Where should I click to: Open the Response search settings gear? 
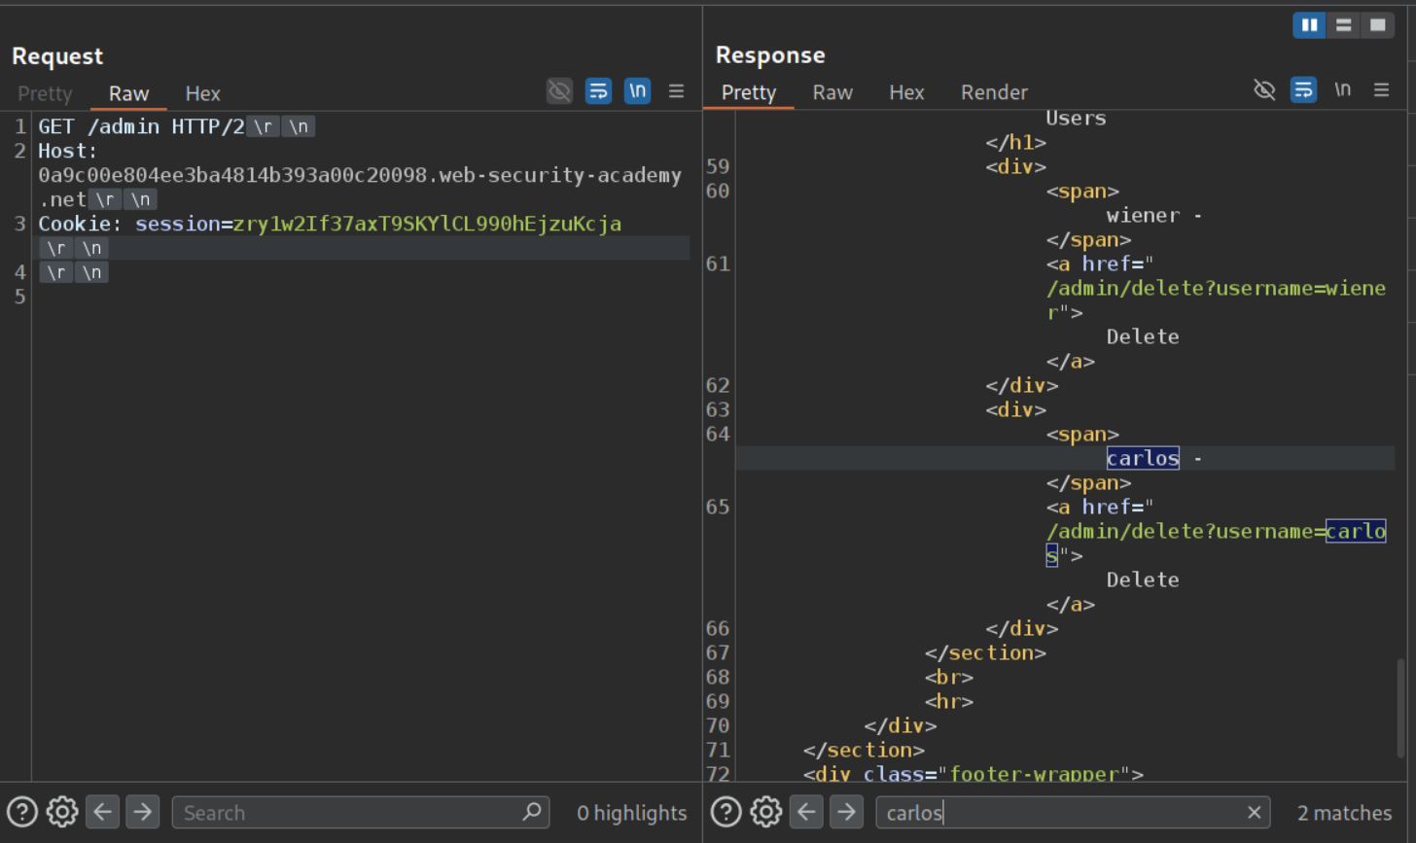pos(766,812)
